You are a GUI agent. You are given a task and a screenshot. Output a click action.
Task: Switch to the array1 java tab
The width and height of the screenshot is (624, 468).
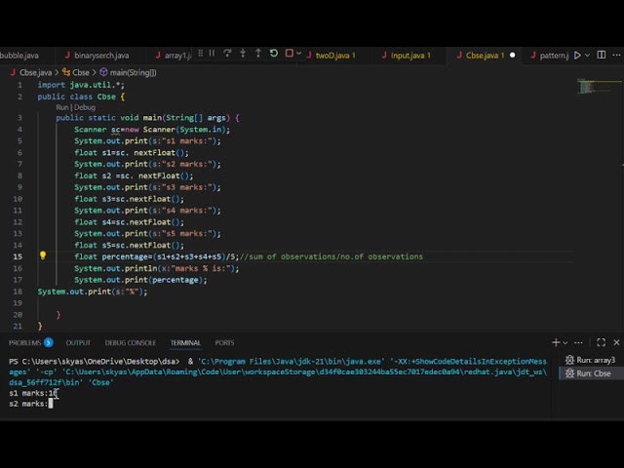coord(174,56)
